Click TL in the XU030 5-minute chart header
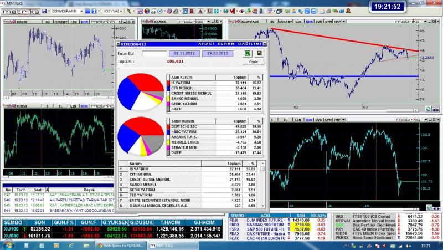 click(60, 106)
